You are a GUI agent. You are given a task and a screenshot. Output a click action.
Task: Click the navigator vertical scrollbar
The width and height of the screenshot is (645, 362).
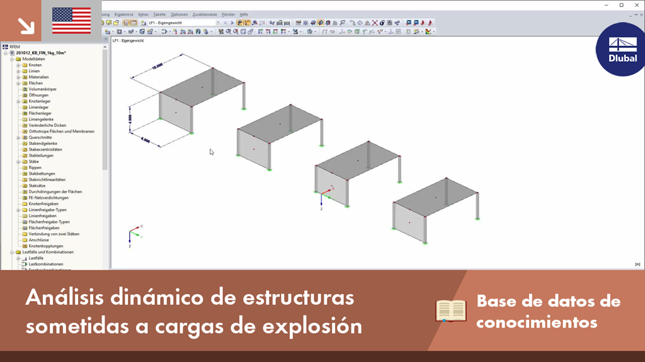[105, 110]
